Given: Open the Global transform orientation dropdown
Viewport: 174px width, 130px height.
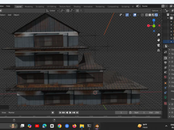Looking at the screenshot, I should (52, 11).
